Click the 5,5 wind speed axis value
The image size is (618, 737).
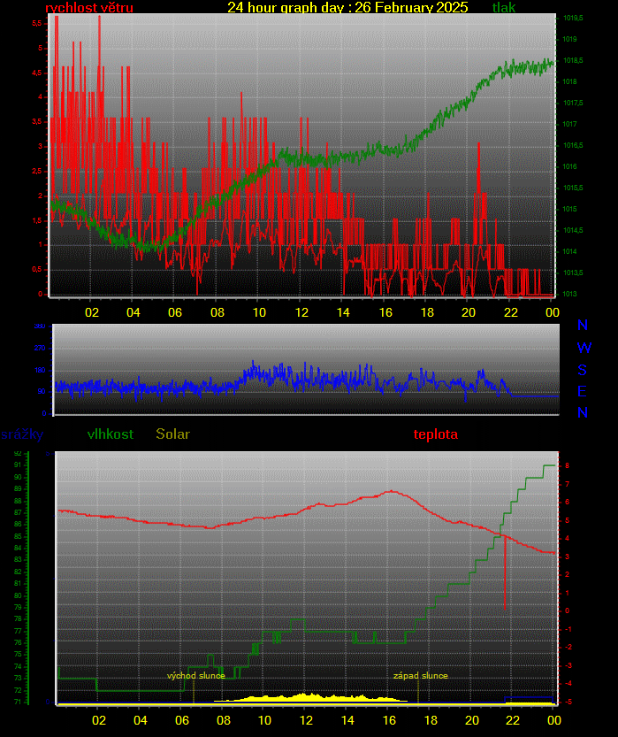[x=36, y=23]
